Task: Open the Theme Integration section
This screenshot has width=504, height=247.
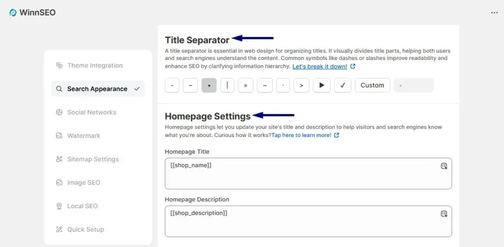Action: pyautogui.click(x=98, y=65)
